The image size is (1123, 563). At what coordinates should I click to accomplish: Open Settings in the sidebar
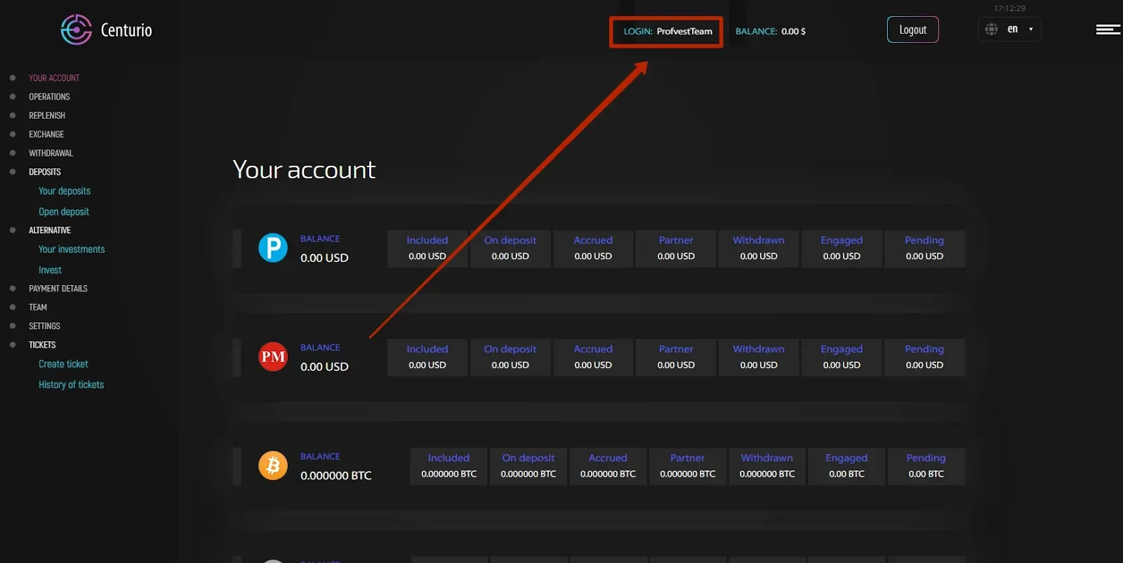click(x=44, y=326)
